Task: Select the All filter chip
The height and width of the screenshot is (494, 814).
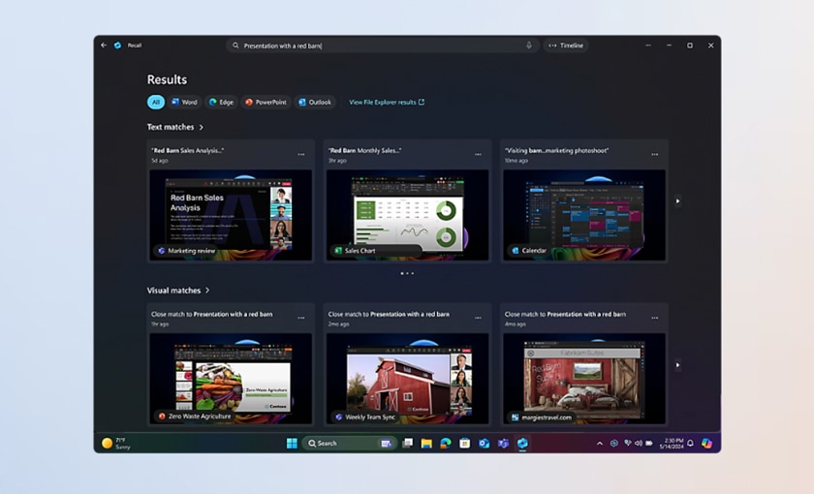Action: tap(156, 103)
